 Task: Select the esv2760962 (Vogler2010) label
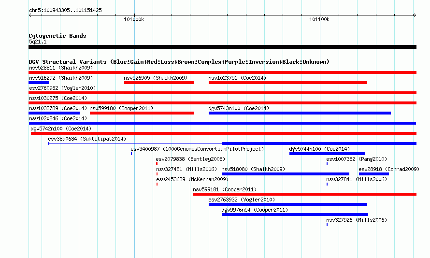62,88
